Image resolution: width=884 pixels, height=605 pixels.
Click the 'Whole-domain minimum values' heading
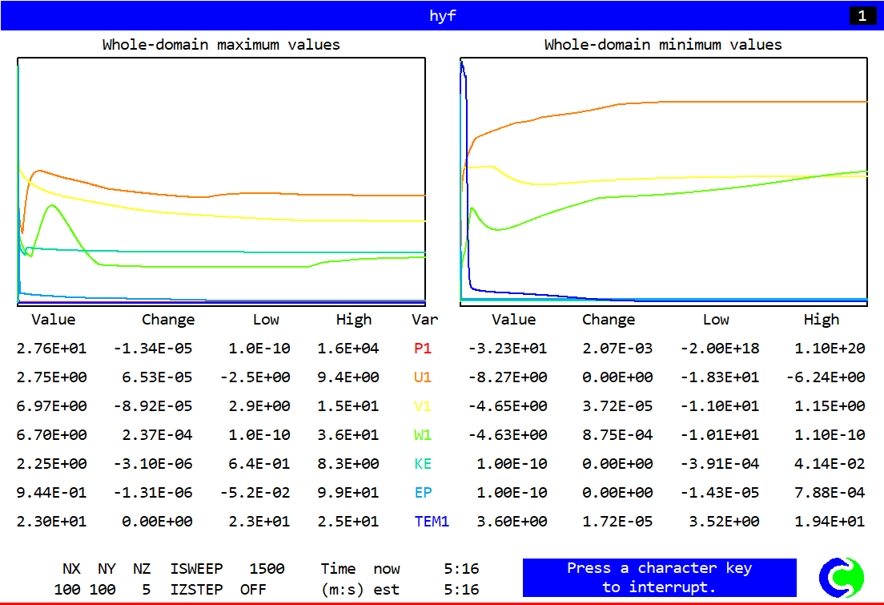663,45
